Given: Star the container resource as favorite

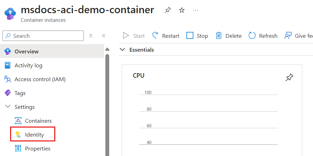Looking at the screenshot, I should (182, 10).
